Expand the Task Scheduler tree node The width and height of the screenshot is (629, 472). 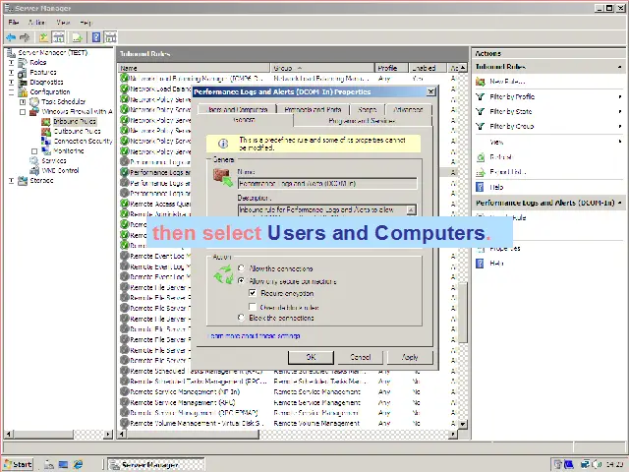pyautogui.click(x=23, y=102)
